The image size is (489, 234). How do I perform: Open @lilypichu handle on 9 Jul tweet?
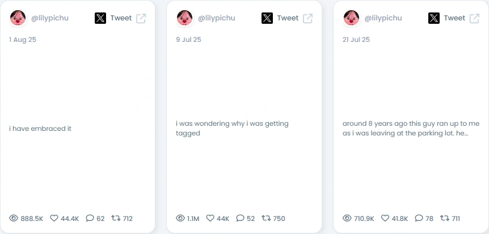[217, 18]
